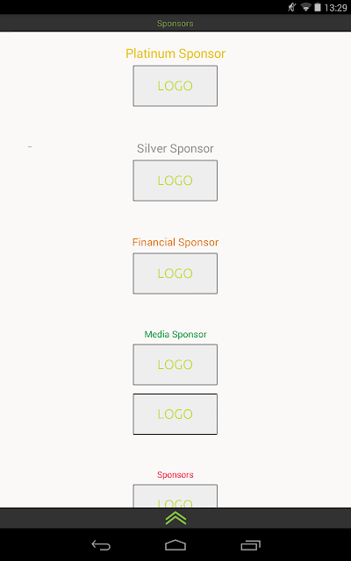Tap the Sponsors title in header

(x=175, y=24)
